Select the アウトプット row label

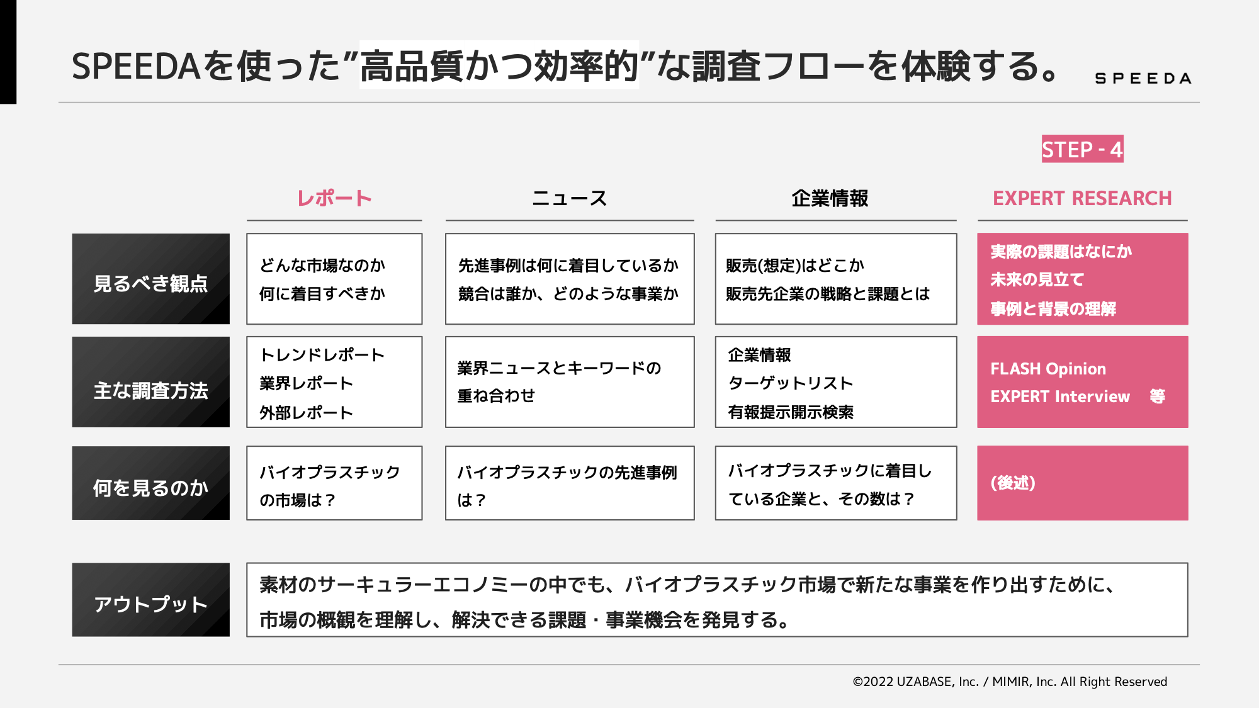point(150,600)
